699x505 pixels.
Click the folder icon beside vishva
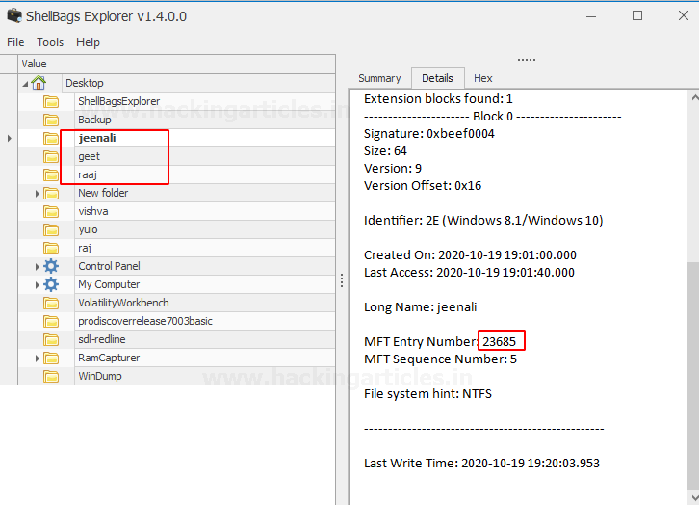(51, 211)
